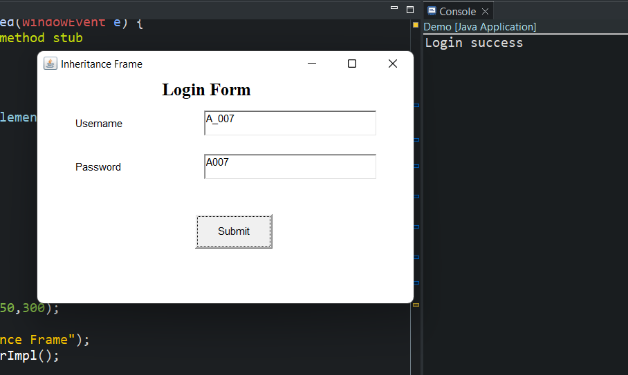The width and height of the screenshot is (628, 375).
Task: Maximize the Inheritance Frame window
Action: click(352, 64)
